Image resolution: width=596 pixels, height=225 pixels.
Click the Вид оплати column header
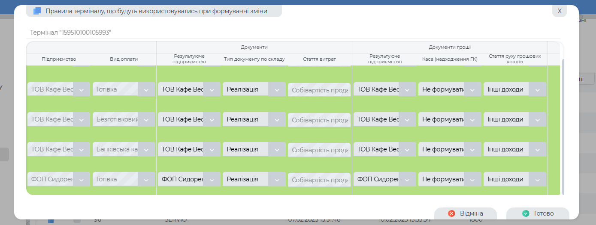(x=124, y=59)
